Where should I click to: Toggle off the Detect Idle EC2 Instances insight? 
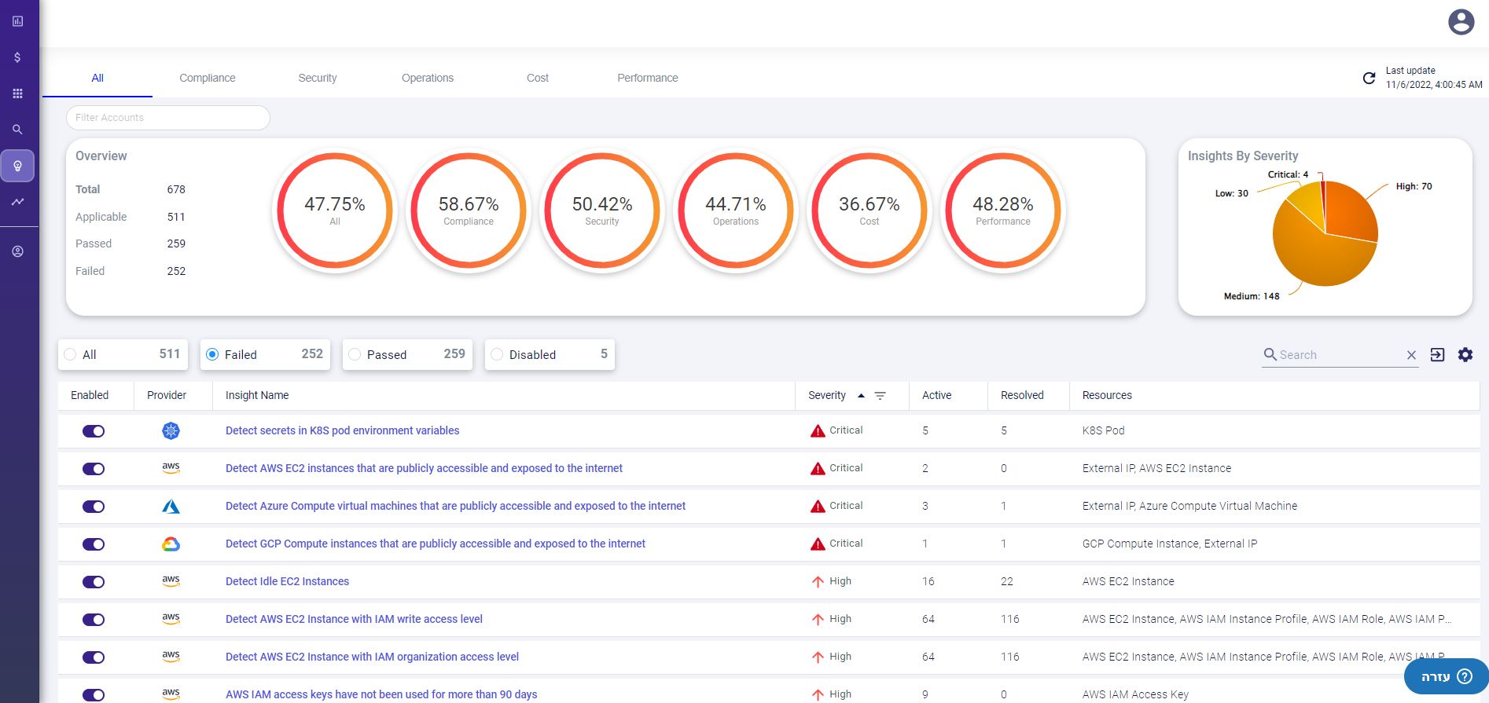[x=94, y=582]
